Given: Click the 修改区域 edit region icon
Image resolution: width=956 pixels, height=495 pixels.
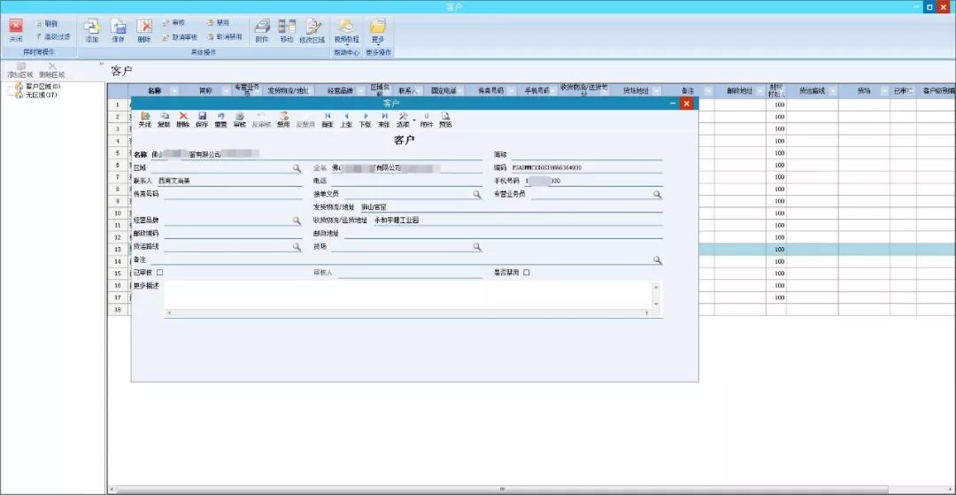Looking at the screenshot, I should click(312, 30).
